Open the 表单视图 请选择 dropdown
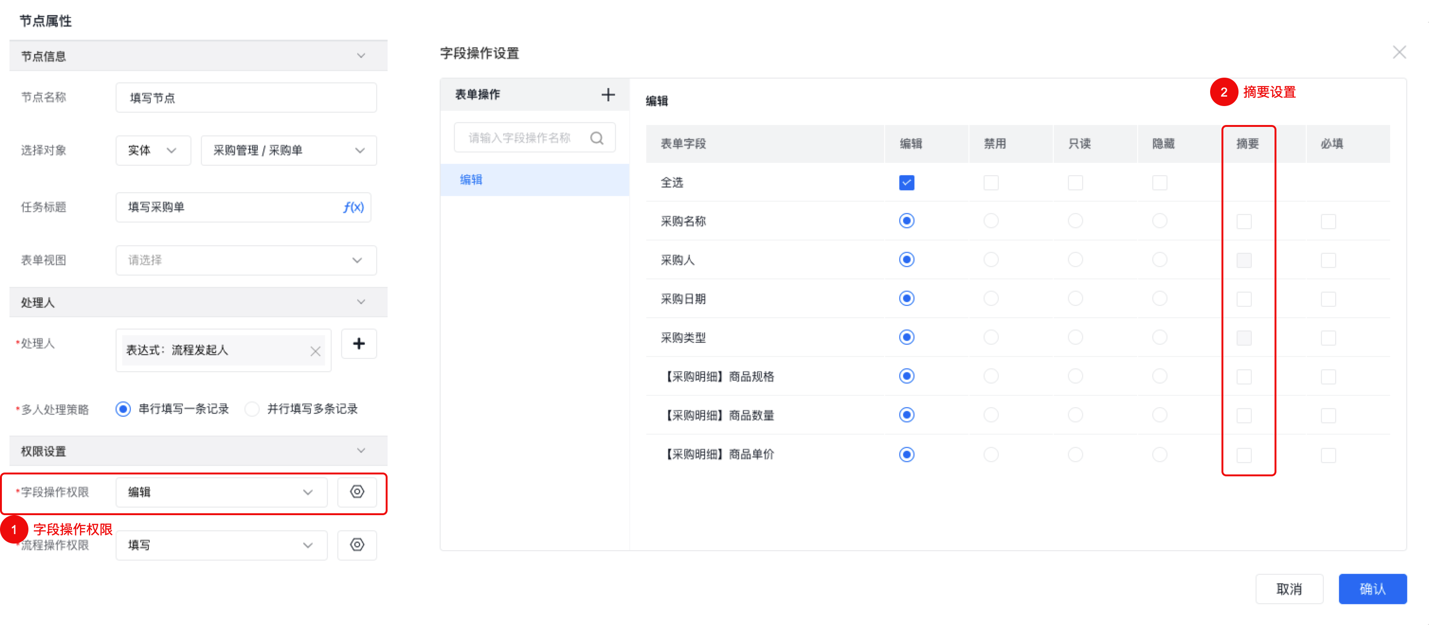The width and height of the screenshot is (1429, 625). click(246, 260)
